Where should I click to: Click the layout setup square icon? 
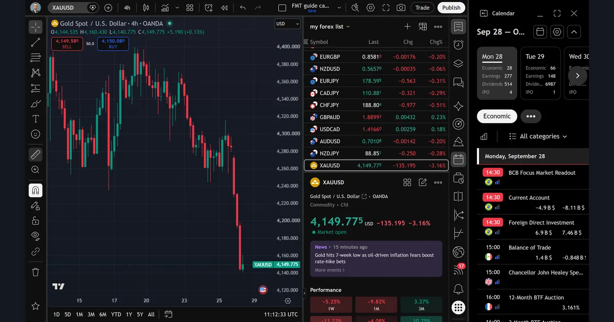pos(282,8)
